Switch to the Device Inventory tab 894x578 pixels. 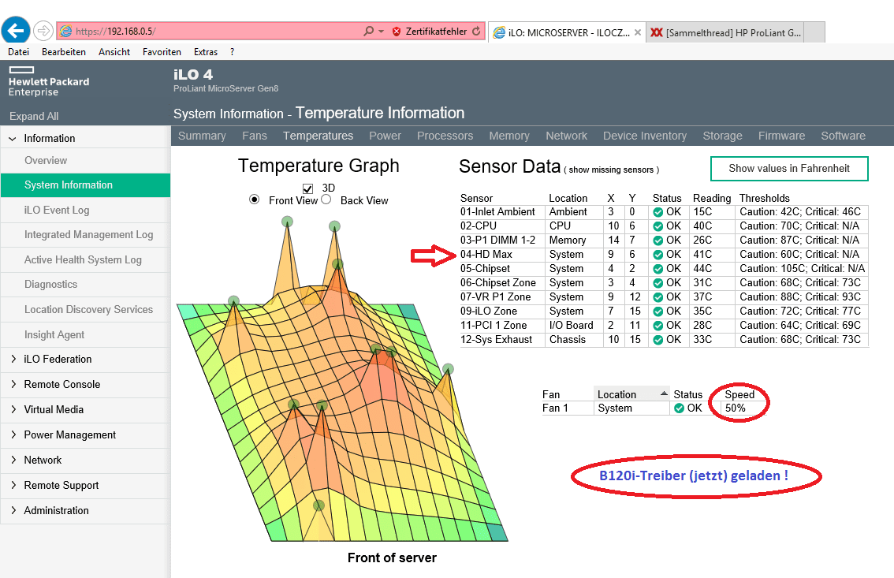point(645,136)
